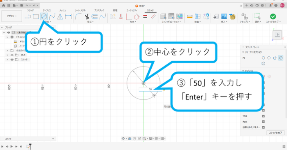Open the configuration table icon

[171, 16]
